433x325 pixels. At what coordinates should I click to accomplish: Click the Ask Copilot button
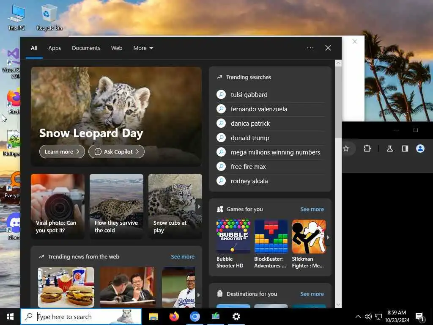(x=116, y=151)
